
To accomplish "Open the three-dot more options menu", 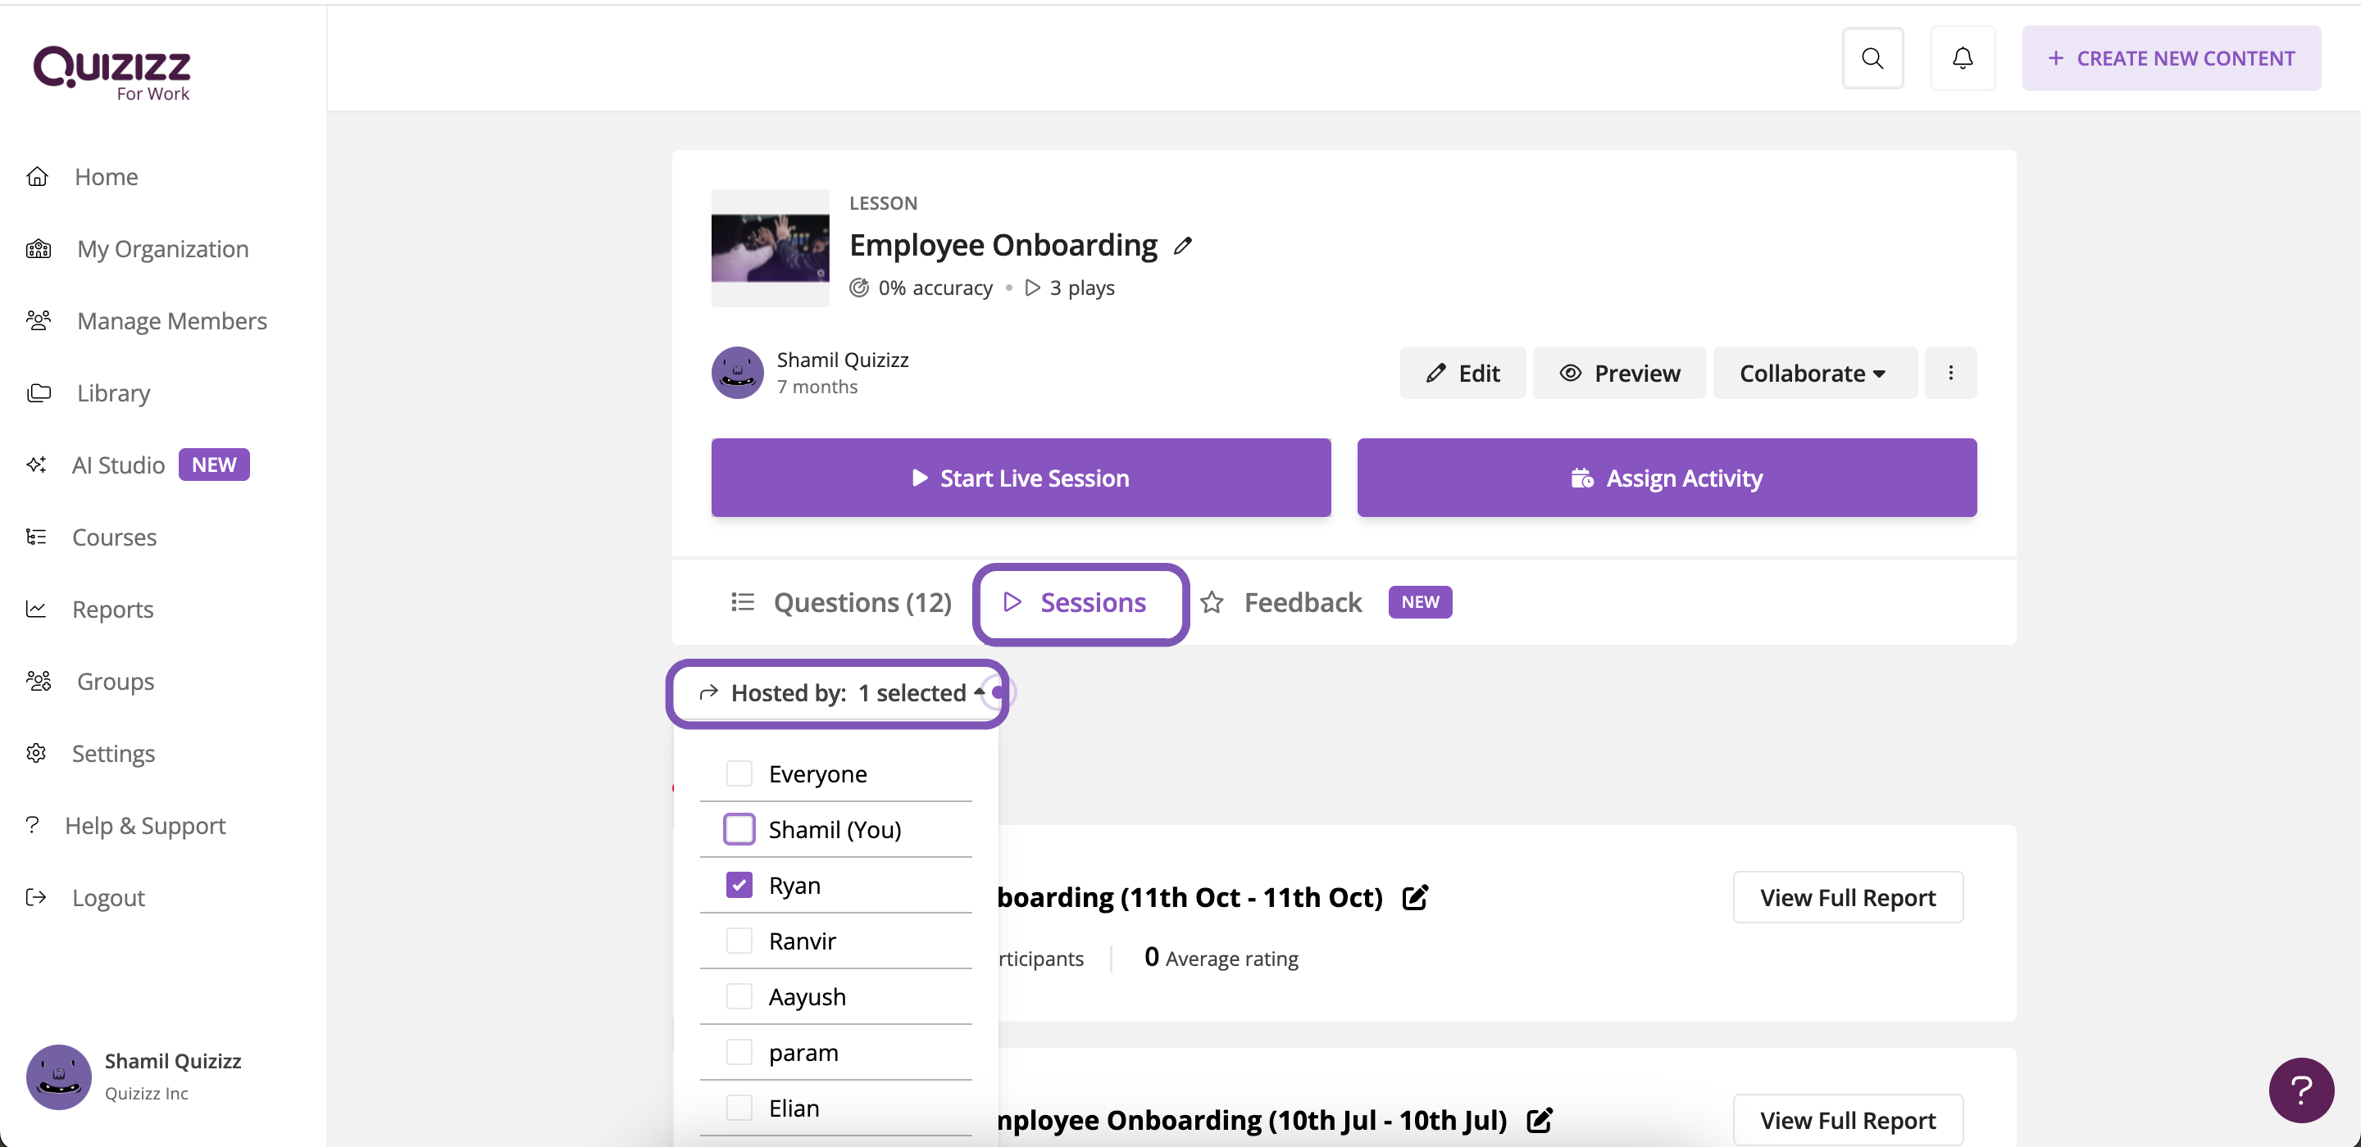I will [1950, 373].
